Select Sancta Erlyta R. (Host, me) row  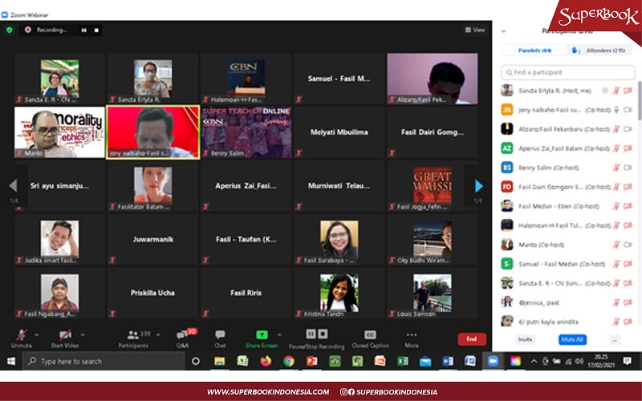567,91
